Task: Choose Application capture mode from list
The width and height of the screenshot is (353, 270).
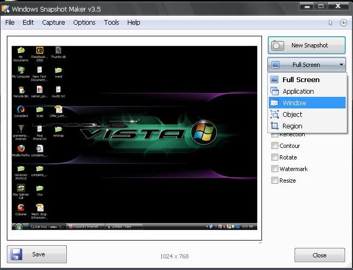Action: pos(307,91)
